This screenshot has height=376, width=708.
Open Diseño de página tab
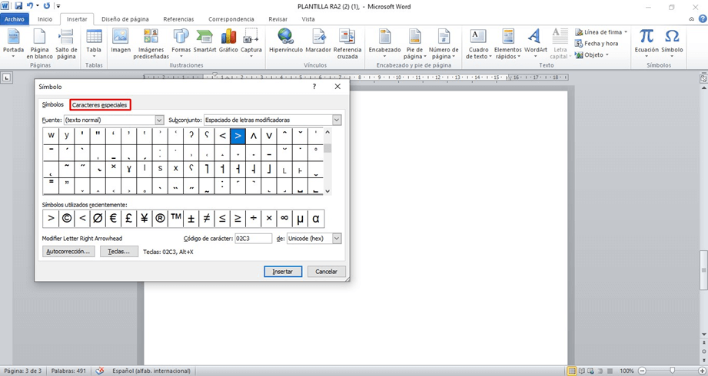click(x=125, y=19)
